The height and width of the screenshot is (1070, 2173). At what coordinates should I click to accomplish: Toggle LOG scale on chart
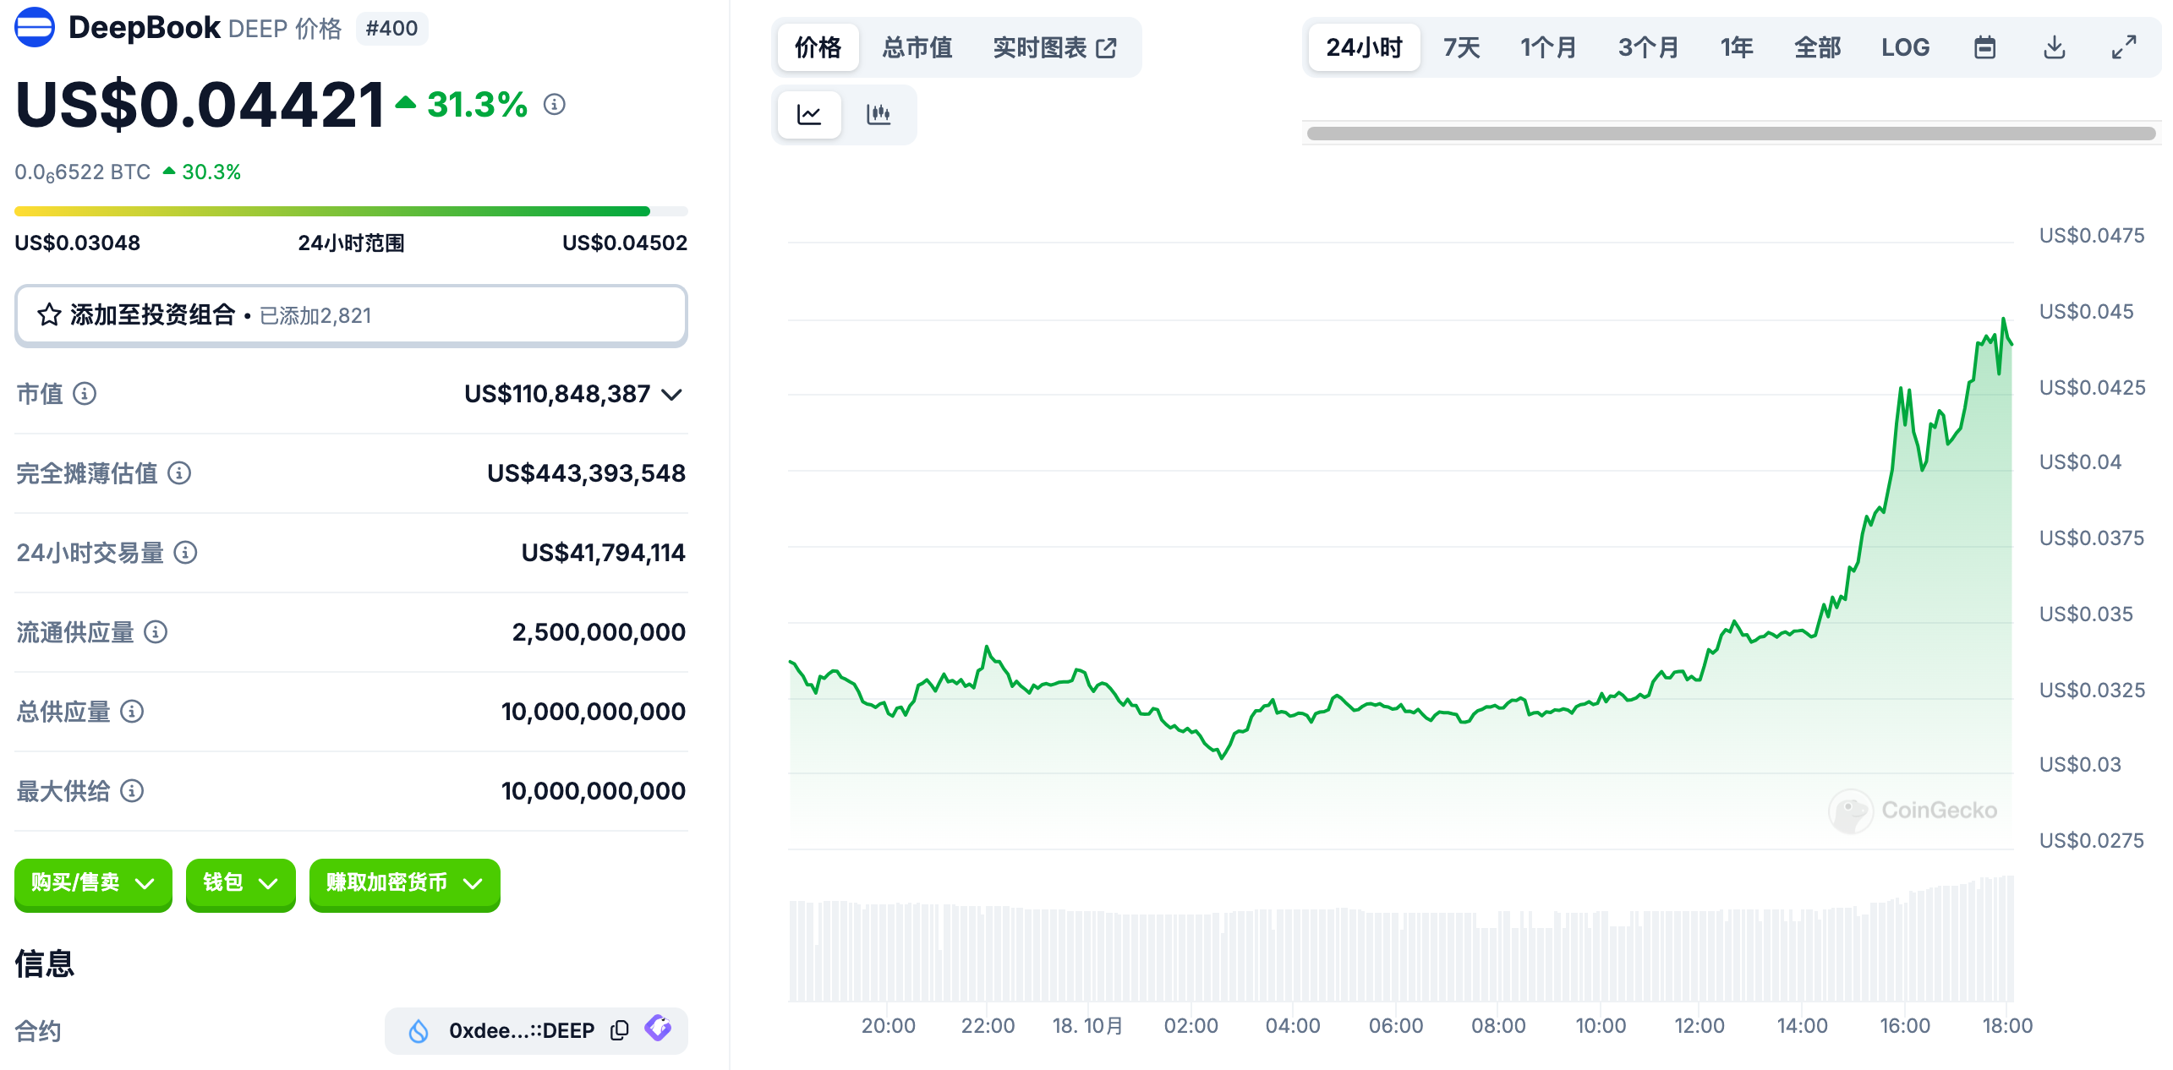point(1905,47)
